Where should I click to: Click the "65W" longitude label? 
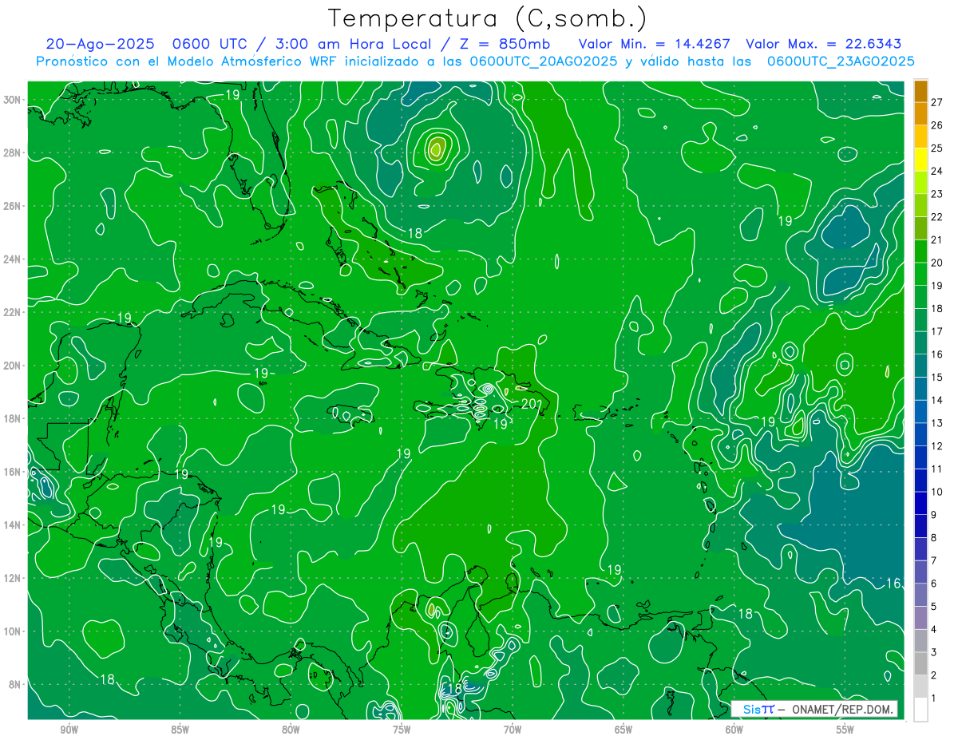click(x=623, y=730)
